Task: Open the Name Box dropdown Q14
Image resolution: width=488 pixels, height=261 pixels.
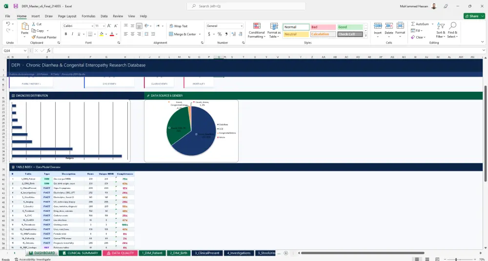Action: pyautogui.click(x=25, y=50)
